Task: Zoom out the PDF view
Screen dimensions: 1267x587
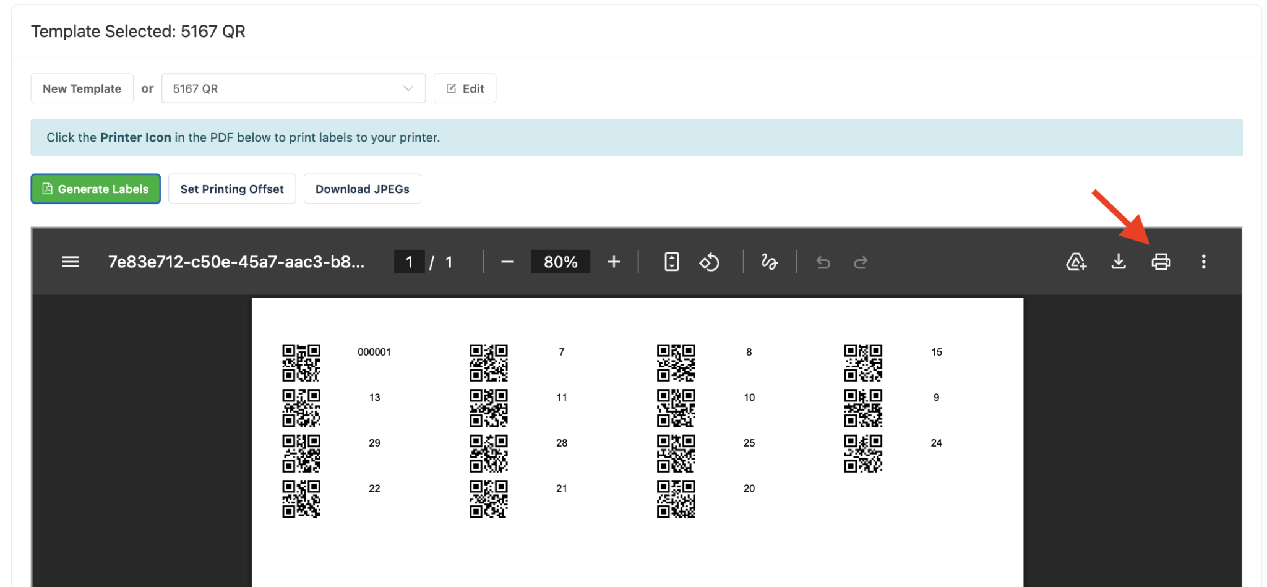Action: [507, 262]
